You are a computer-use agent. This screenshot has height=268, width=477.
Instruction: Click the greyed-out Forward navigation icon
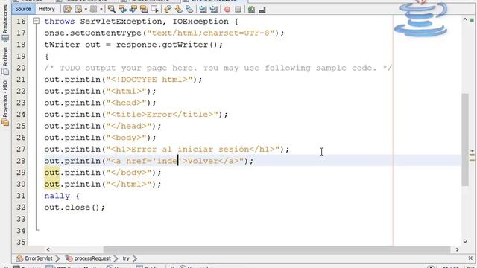[x=93, y=10]
